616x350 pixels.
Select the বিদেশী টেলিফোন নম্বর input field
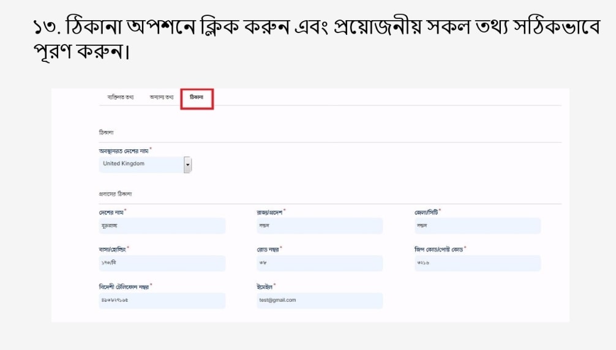tap(162, 300)
